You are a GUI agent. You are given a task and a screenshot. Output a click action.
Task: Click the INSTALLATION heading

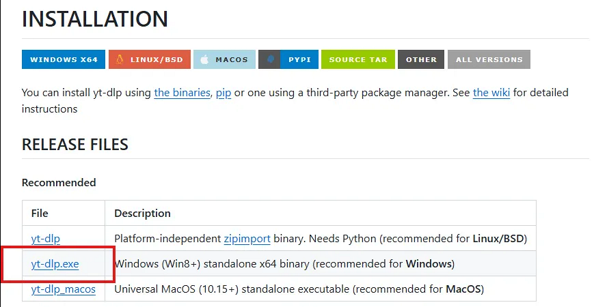click(x=95, y=19)
